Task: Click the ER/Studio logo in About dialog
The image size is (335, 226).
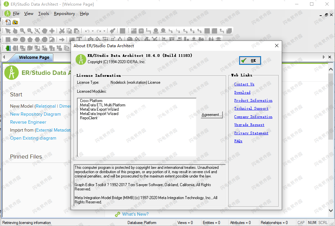Action: tap(81, 59)
